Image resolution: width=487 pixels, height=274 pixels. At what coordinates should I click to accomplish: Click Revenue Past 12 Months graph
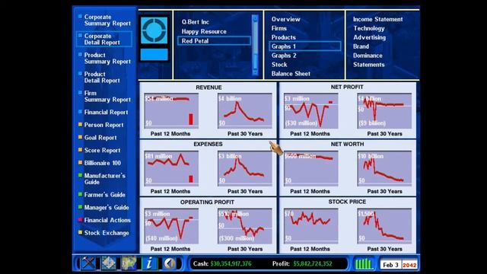171,111
